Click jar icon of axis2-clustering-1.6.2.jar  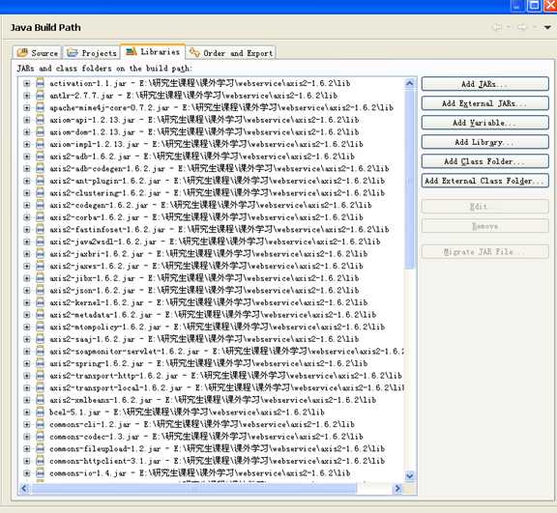[x=41, y=193]
